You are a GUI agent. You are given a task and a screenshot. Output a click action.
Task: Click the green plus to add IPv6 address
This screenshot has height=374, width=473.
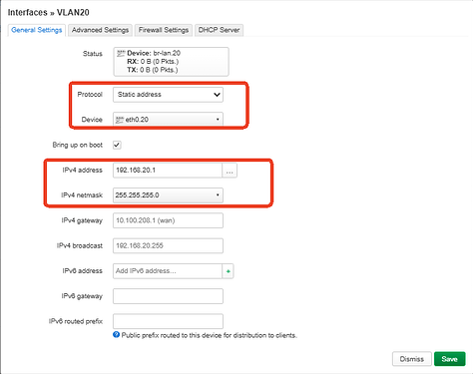pyautogui.click(x=228, y=271)
